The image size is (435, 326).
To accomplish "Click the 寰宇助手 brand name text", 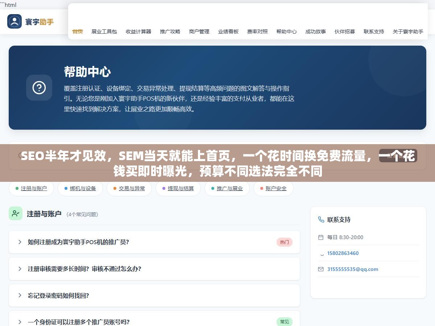I will [x=40, y=22].
